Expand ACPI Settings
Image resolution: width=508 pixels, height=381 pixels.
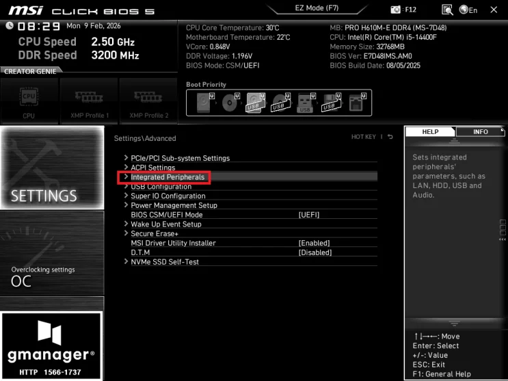pos(250,168)
